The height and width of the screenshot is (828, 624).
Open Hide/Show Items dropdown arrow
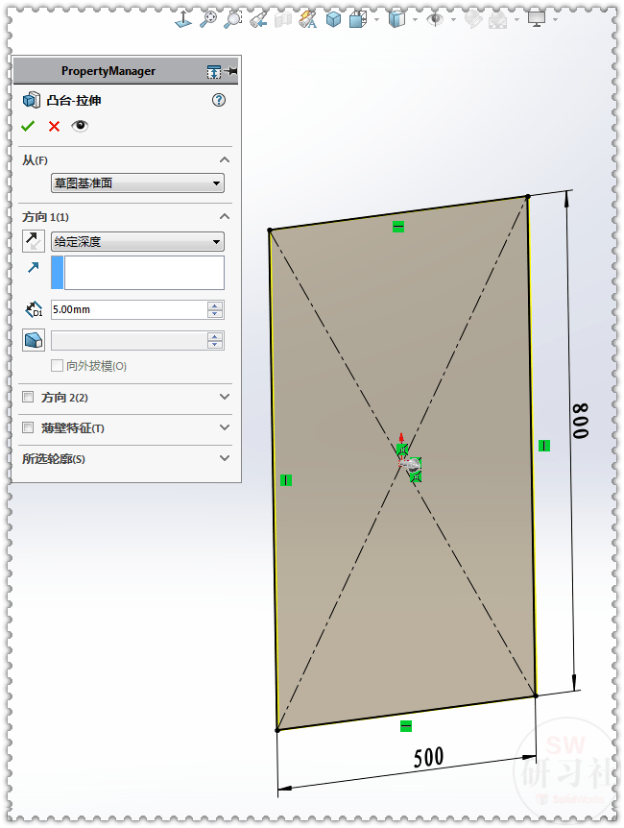click(x=453, y=20)
